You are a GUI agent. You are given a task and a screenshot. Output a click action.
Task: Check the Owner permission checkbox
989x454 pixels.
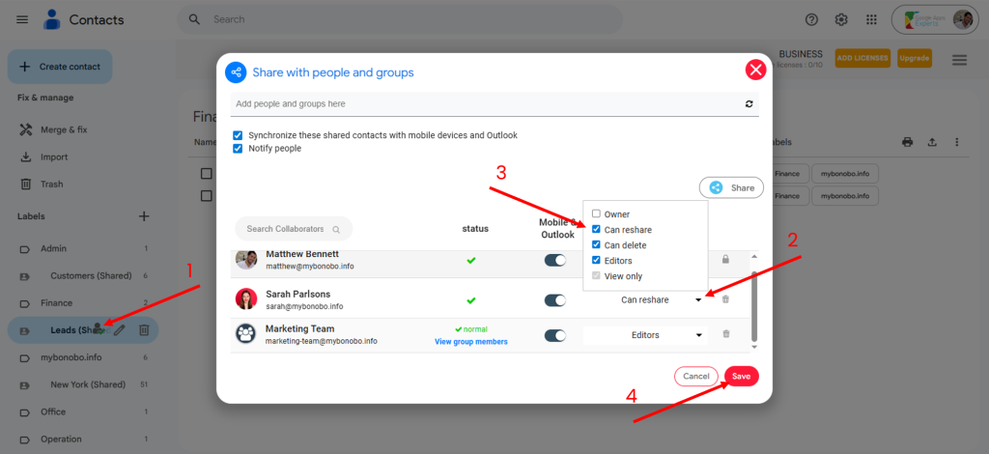click(596, 214)
